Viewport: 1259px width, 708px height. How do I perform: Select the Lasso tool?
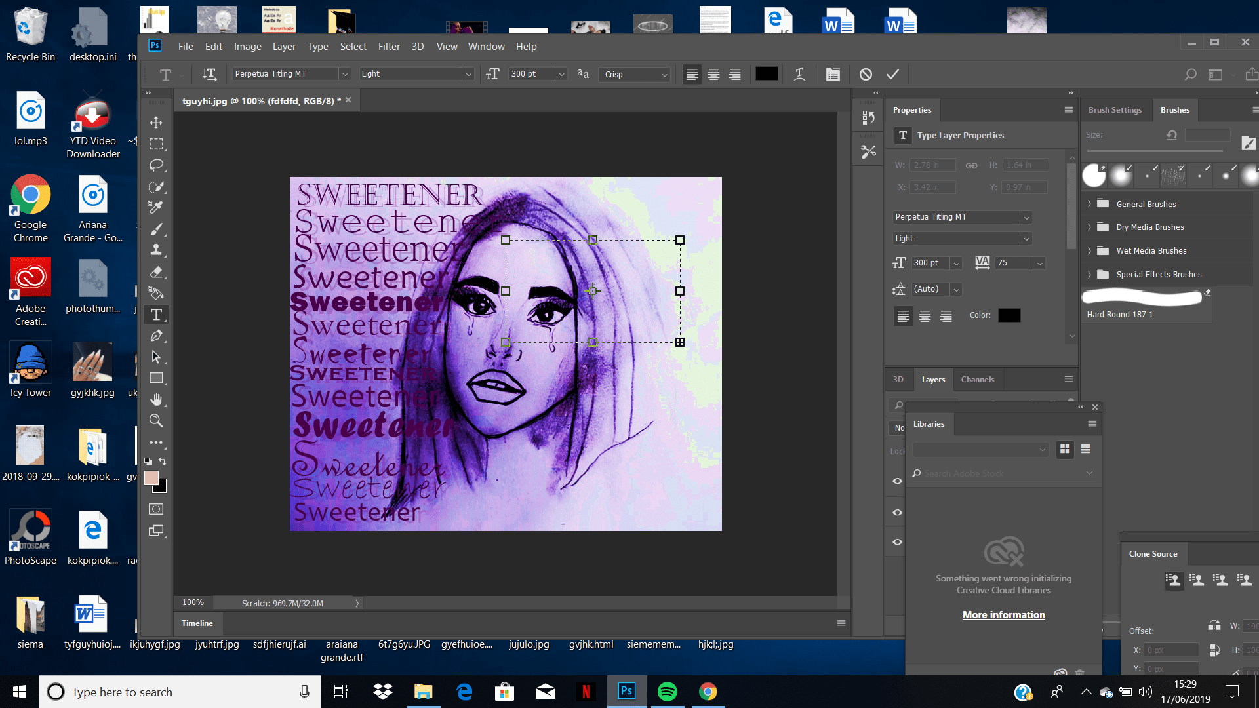[x=156, y=165]
